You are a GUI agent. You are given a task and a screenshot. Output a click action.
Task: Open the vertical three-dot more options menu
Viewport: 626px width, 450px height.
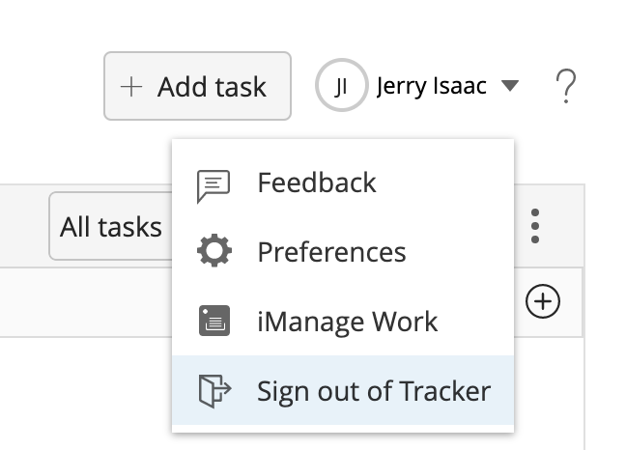534,227
